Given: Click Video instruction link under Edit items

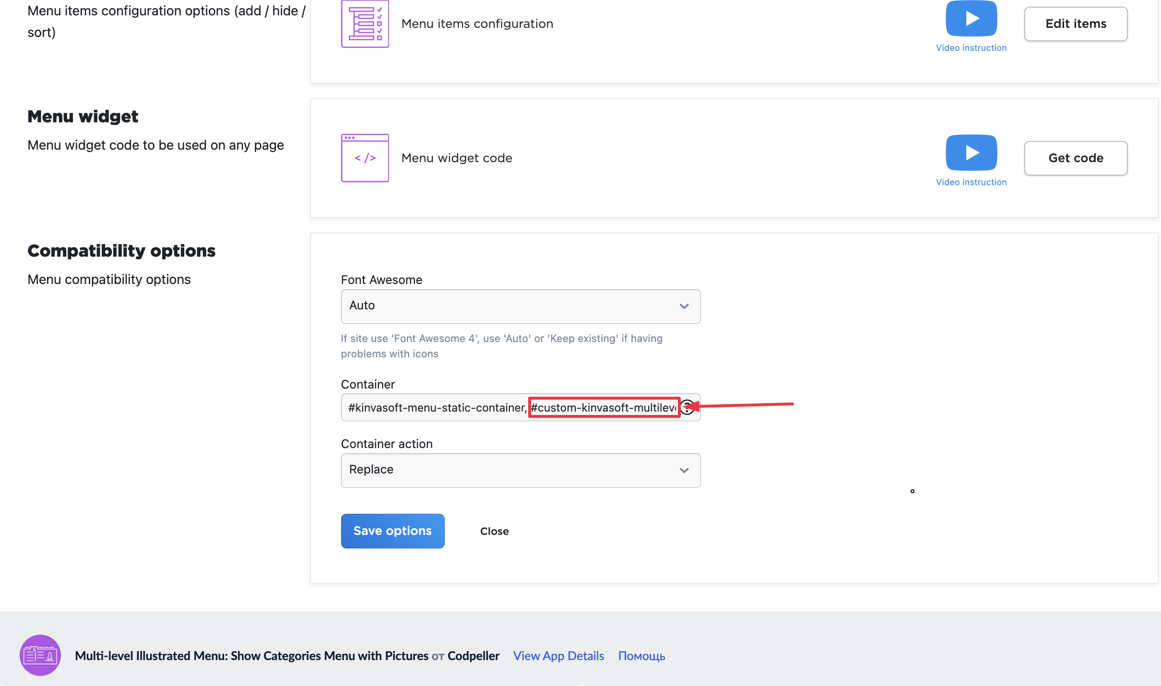Looking at the screenshot, I should 971,48.
